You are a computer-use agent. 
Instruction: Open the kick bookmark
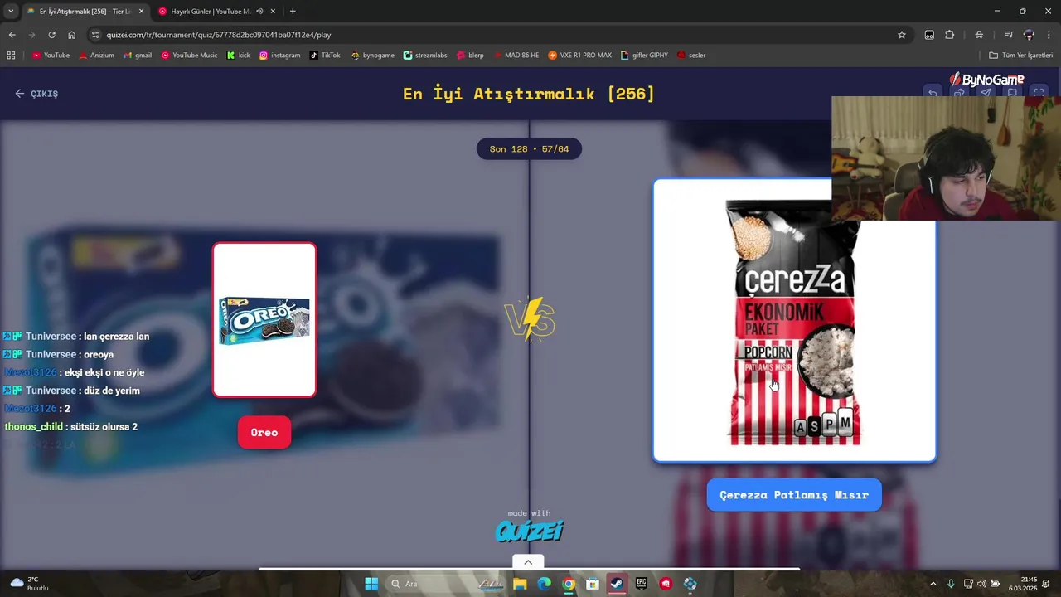tap(239, 56)
